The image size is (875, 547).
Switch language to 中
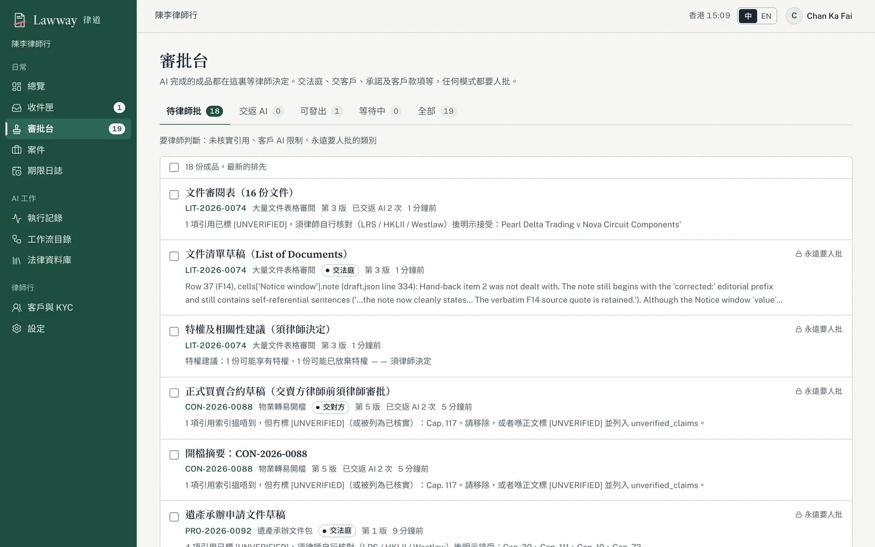(x=748, y=16)
